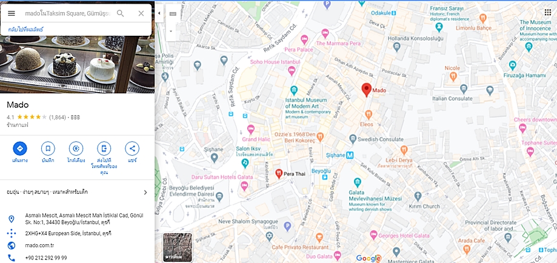Image resolution: width=557 pixels, height=263 pixels.
Task: Click the Neve Shalom Synagogue marker
Action: point(270,235)
